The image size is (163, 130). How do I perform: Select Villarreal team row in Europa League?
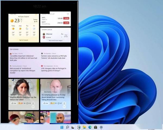[x=53, y=34]
